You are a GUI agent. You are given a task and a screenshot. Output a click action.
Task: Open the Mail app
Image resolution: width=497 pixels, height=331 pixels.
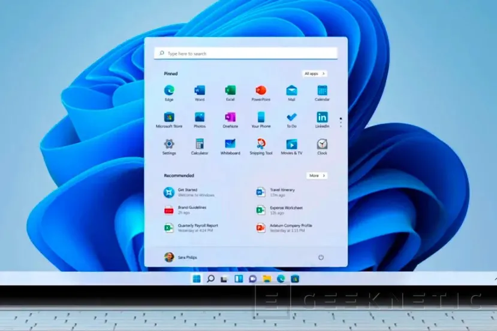[x=291, y=93]
